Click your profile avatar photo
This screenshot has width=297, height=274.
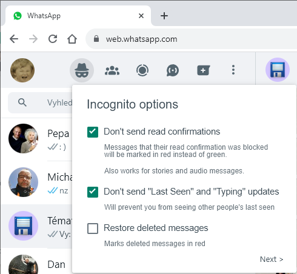pyautogui.click(x=22, y=70)
